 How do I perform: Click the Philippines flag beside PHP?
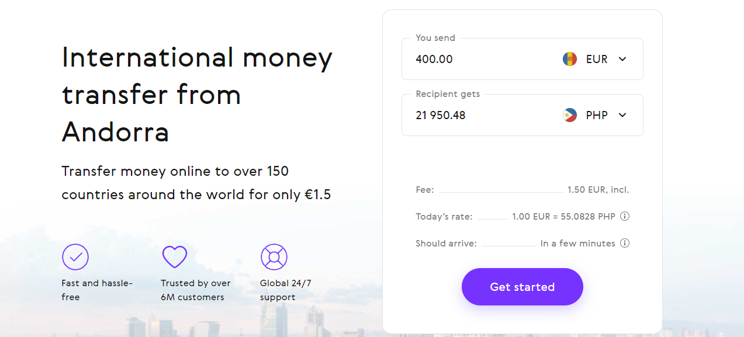click(x=570, y=115)
